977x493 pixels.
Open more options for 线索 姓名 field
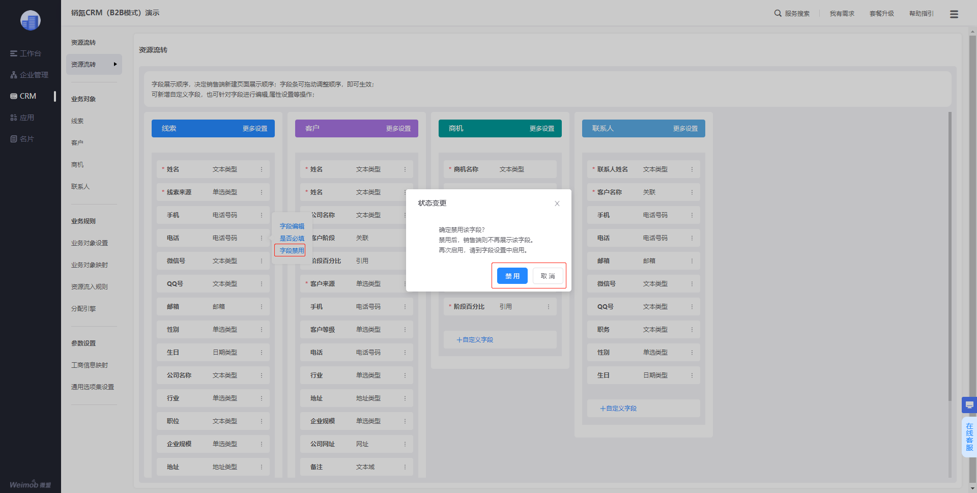(x=262, y=169)
